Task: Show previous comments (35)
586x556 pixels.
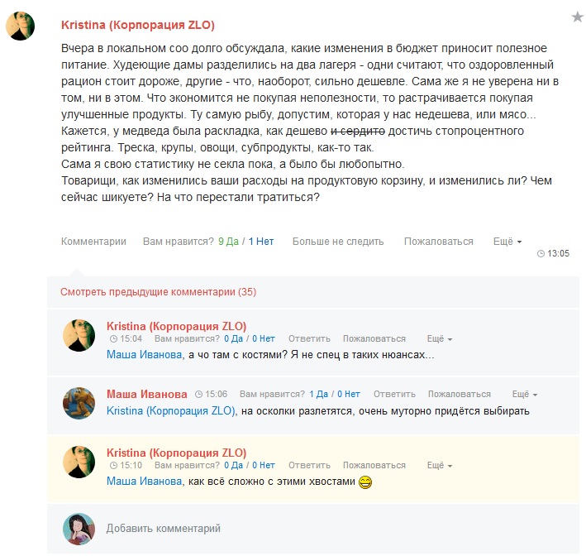Action: point(158,292)
